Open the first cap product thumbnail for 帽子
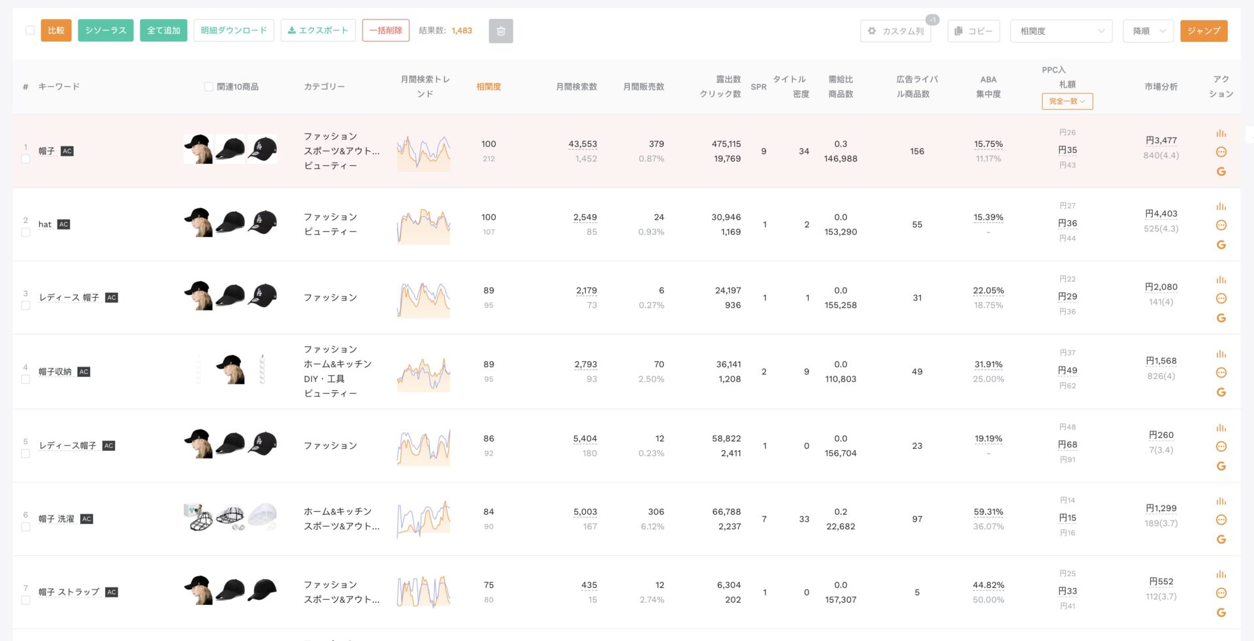 (197, 149)
